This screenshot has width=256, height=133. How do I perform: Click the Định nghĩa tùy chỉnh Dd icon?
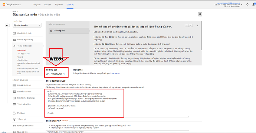14,126
